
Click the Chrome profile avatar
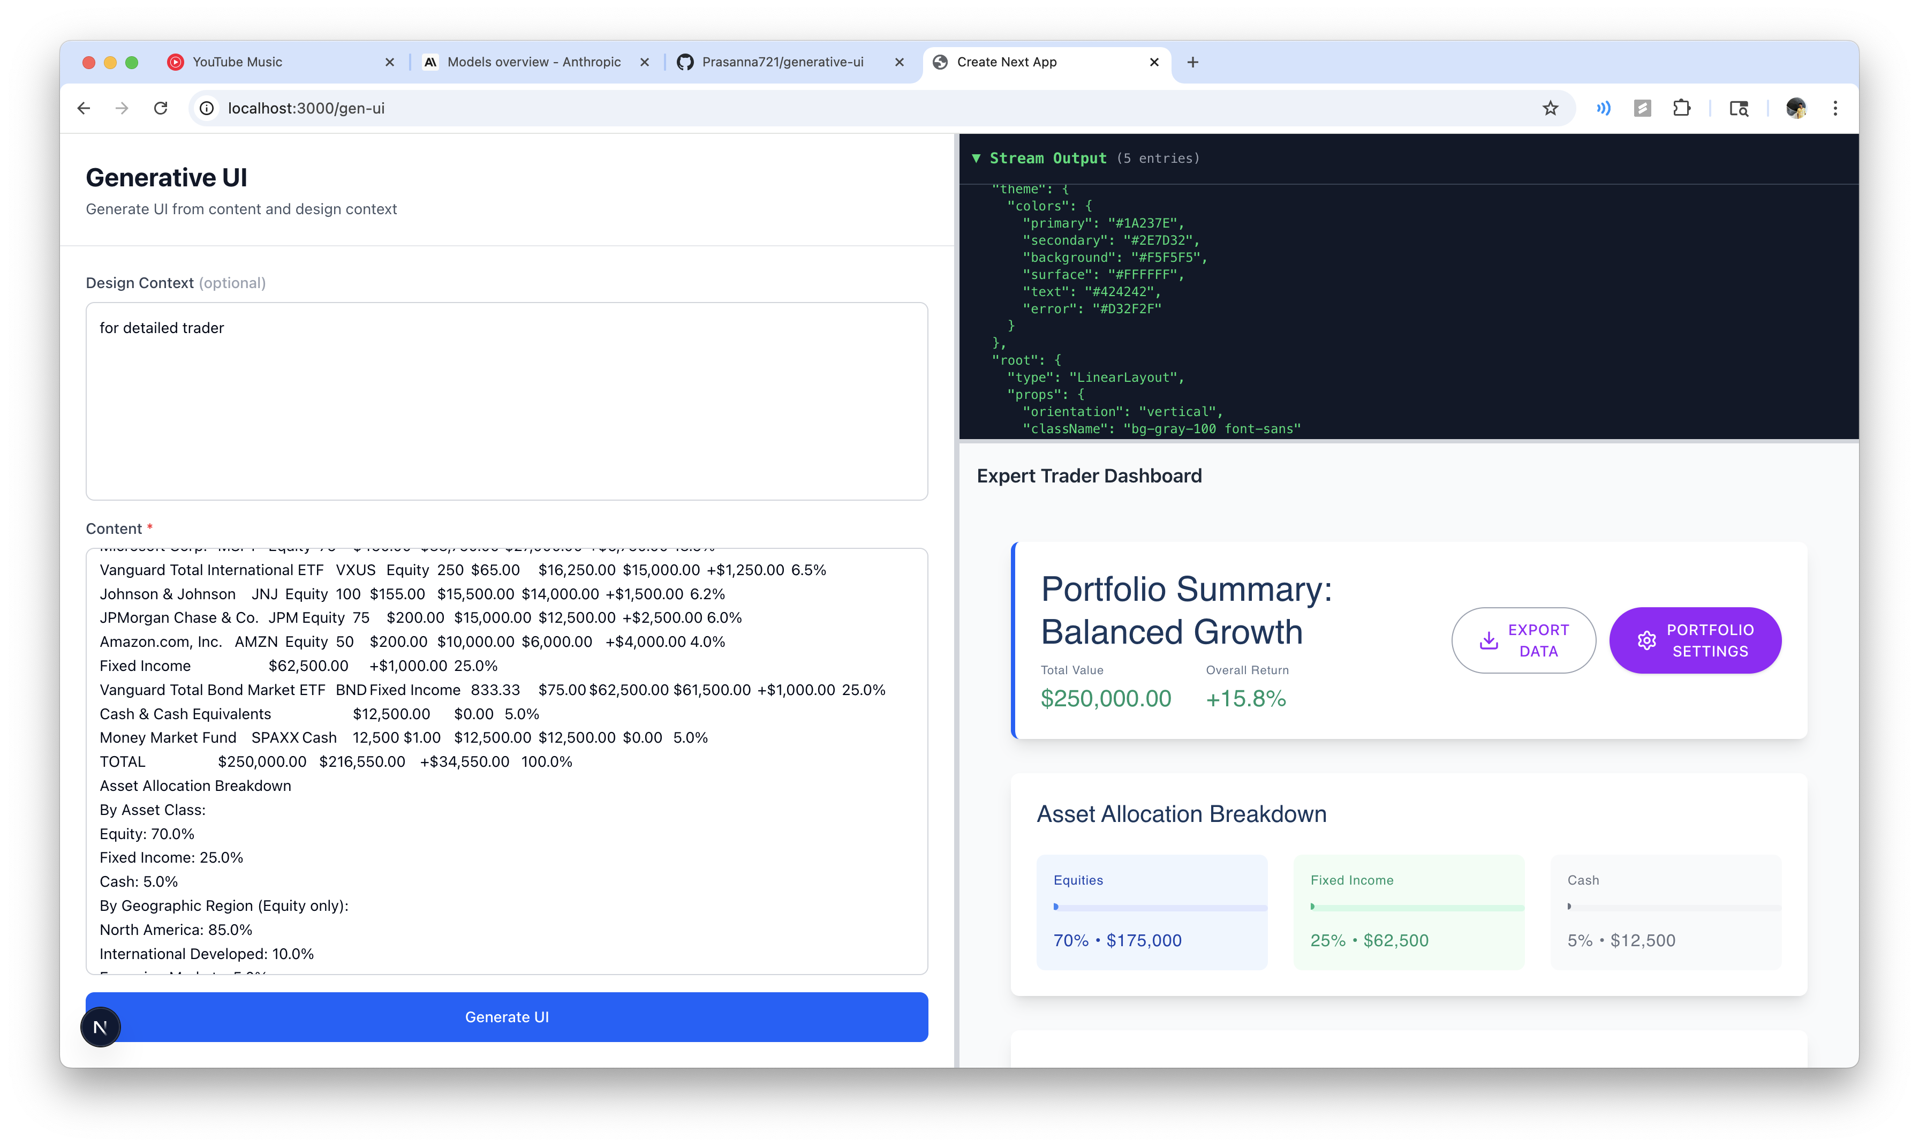[x=1796, y=108]
